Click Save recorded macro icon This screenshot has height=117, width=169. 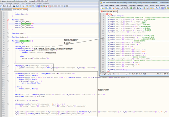coord(67,6)
